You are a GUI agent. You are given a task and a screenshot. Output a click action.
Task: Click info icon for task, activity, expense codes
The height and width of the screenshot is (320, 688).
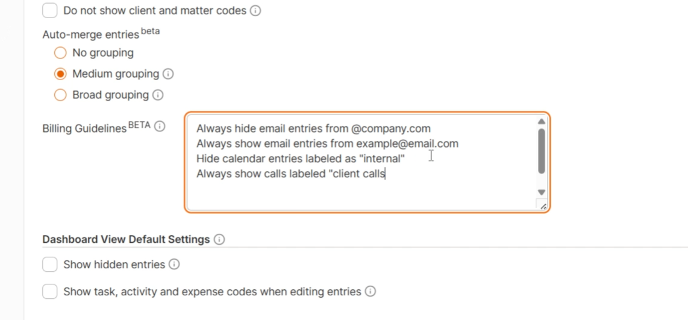[x=371, y=292]
